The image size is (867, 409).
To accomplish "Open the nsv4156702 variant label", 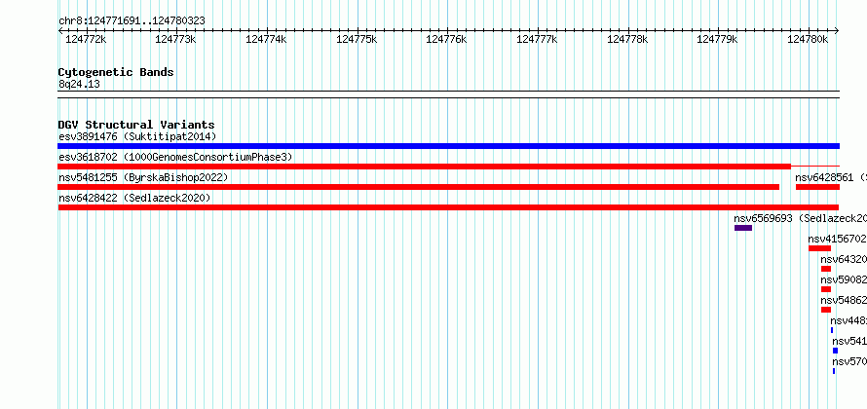I will click(x=837, y=240).
